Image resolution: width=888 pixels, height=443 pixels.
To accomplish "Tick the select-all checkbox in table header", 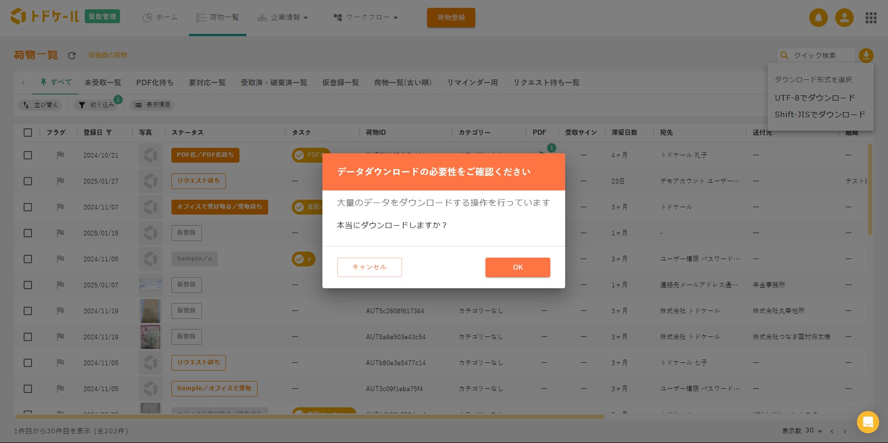I will pos(28,133).
